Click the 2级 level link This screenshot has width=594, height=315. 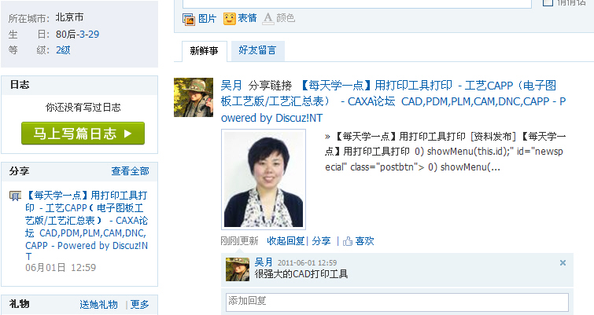[x=63, y=50]
